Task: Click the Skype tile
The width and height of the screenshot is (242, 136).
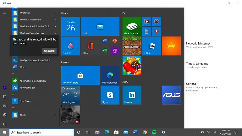Action: [x=110, y=95]
